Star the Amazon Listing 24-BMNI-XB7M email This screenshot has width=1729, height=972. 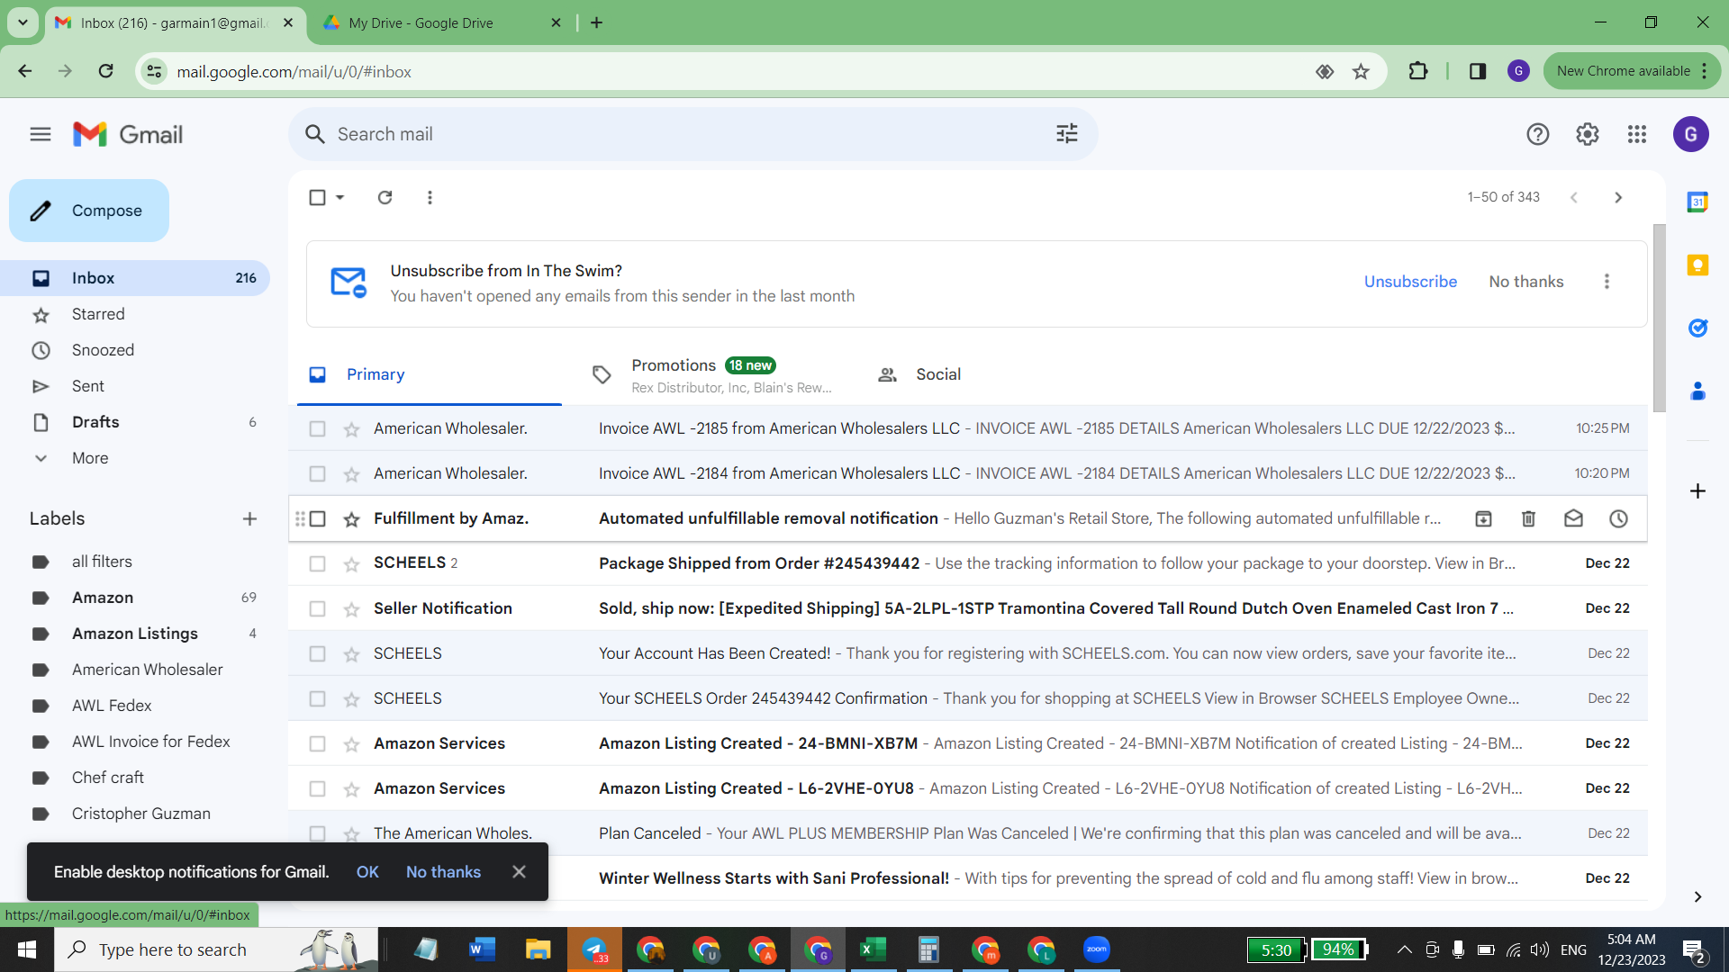tap(351, 744)
